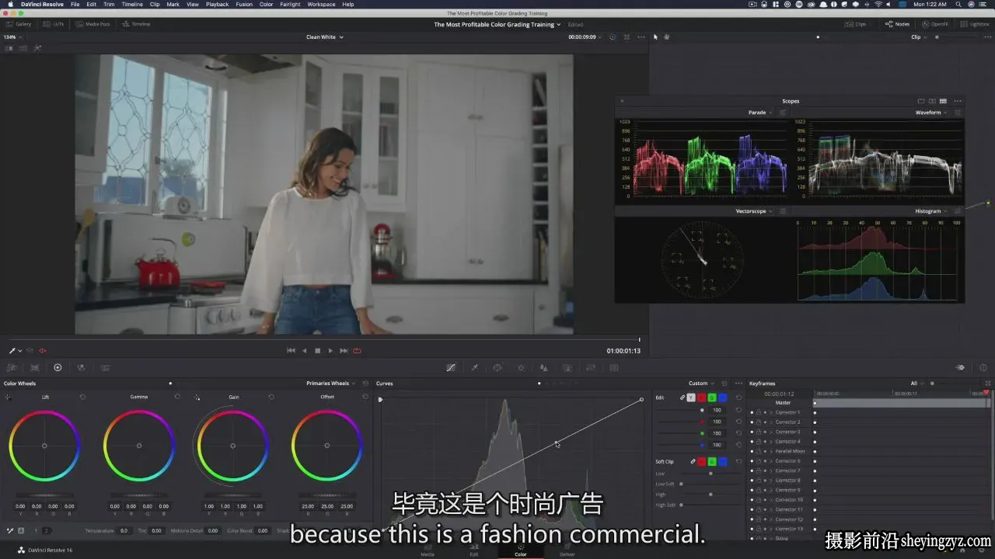Viewport: 995px width, 559px height.
Task: Open the Camera Raw palette icon
Action: point(12,368)
